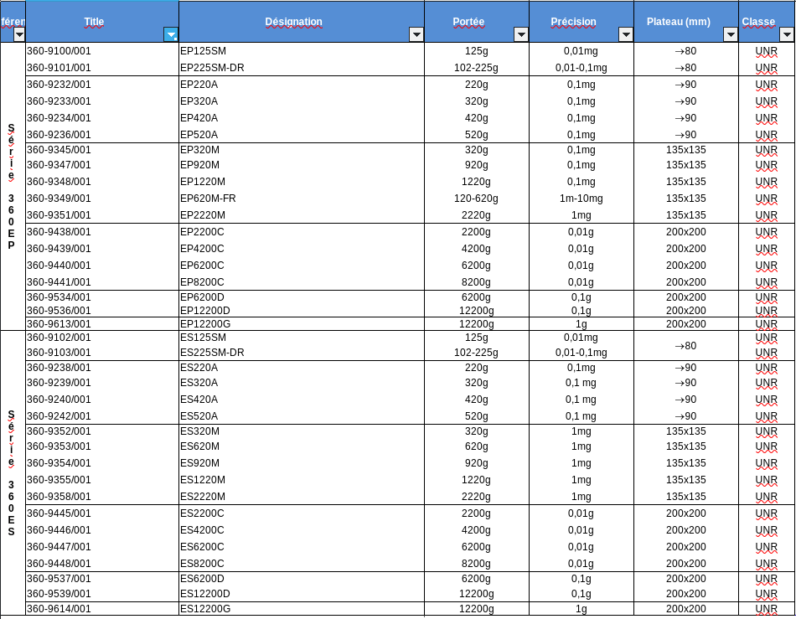Expand the Portée filter arrow
This screenshot has height=619, width=796.
(x=520, y=34)
